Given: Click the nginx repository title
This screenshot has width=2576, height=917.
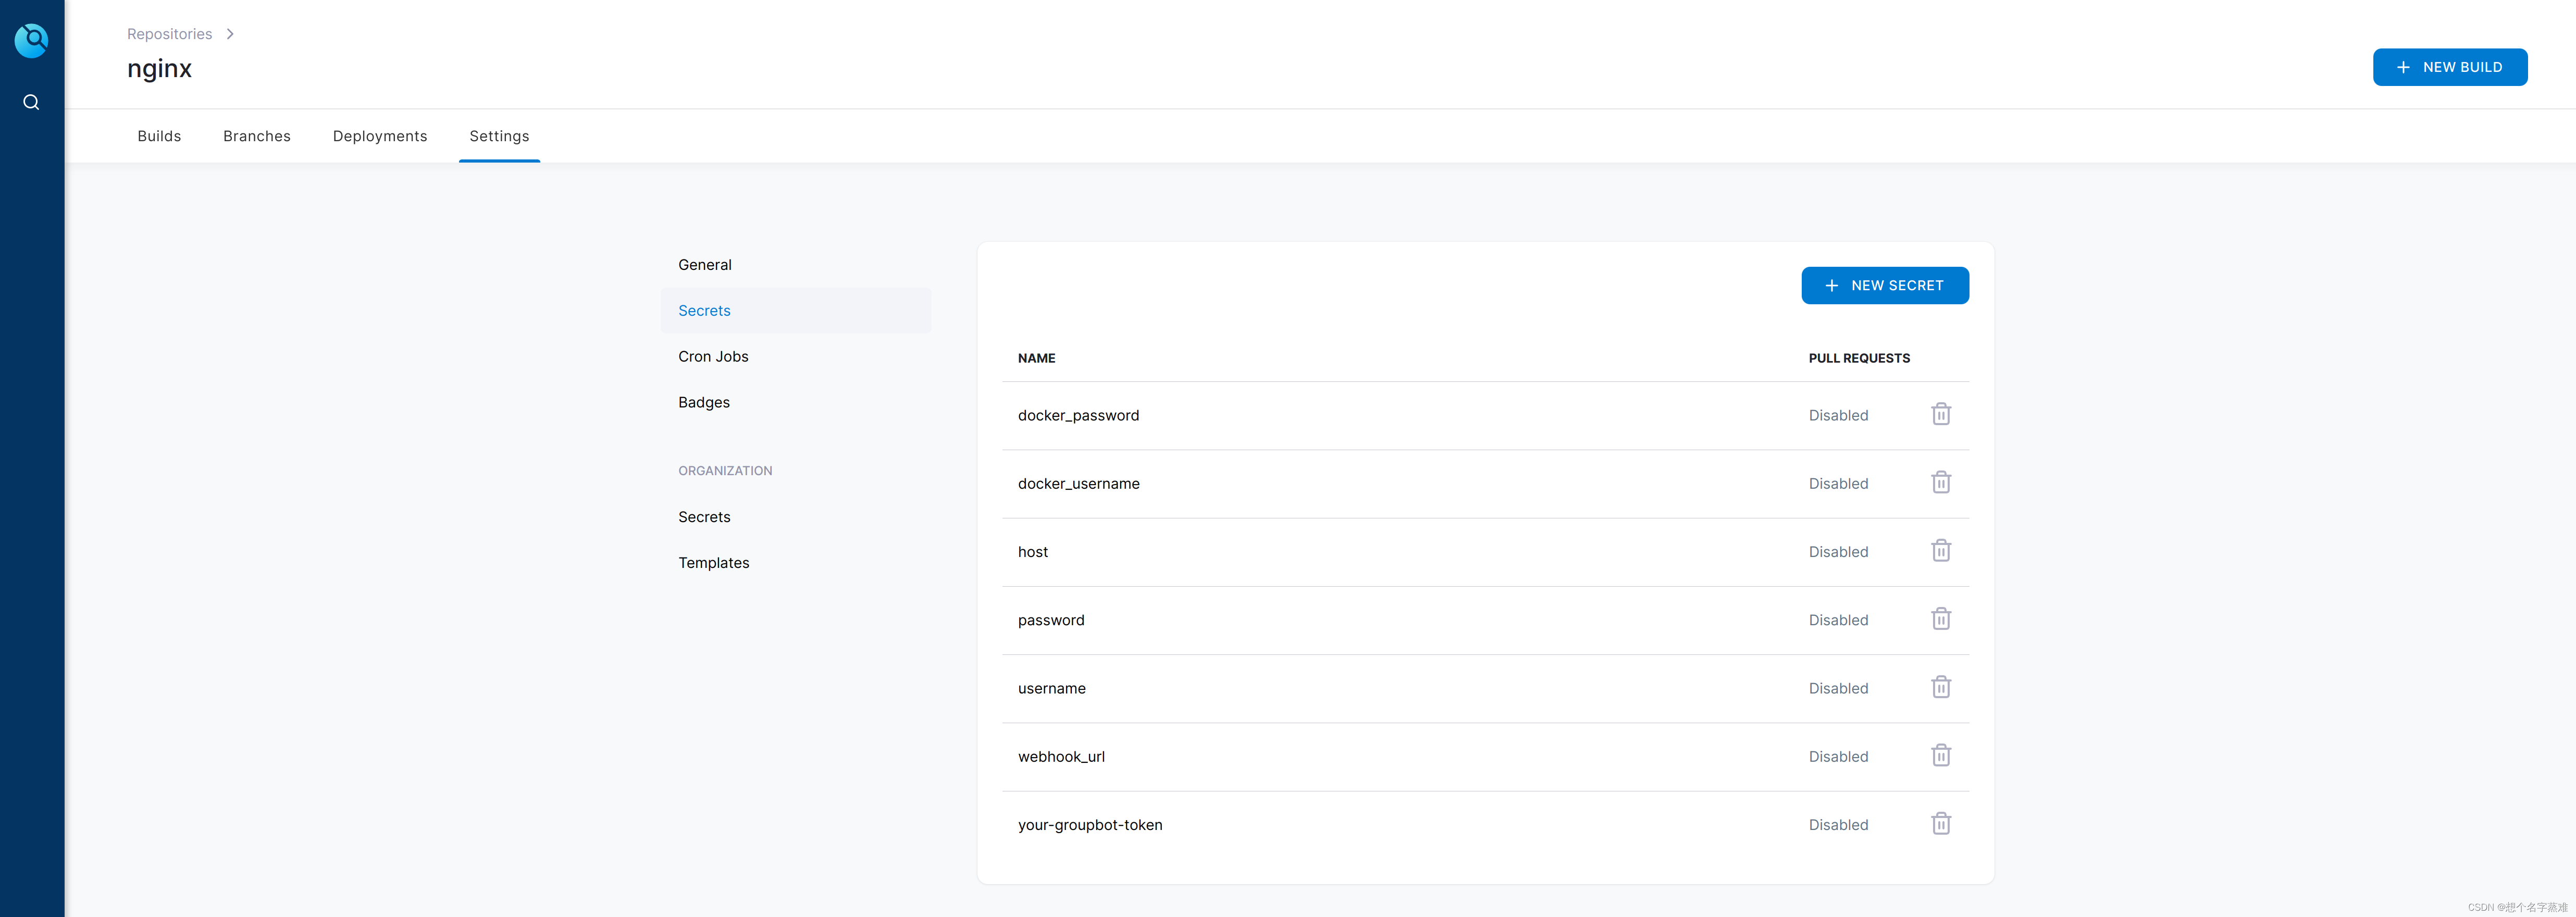Looking at the screenshot, I should tap(159, 69).
